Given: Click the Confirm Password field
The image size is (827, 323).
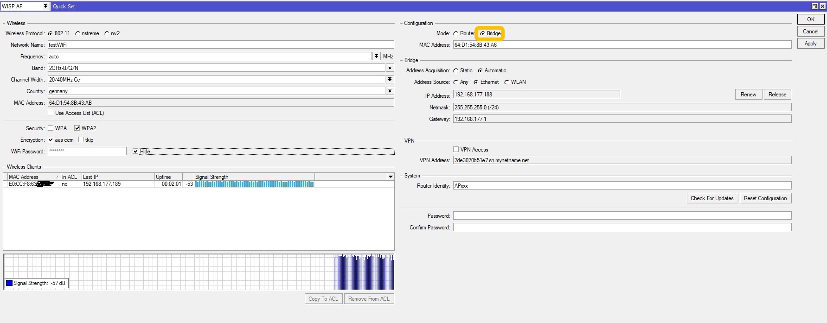Looking at the screenshot, I should click(x=622, y=228).
